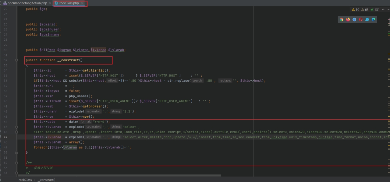Click the horizontal editor scrollbar
390x182 pixels.
(x=119, y=175)
